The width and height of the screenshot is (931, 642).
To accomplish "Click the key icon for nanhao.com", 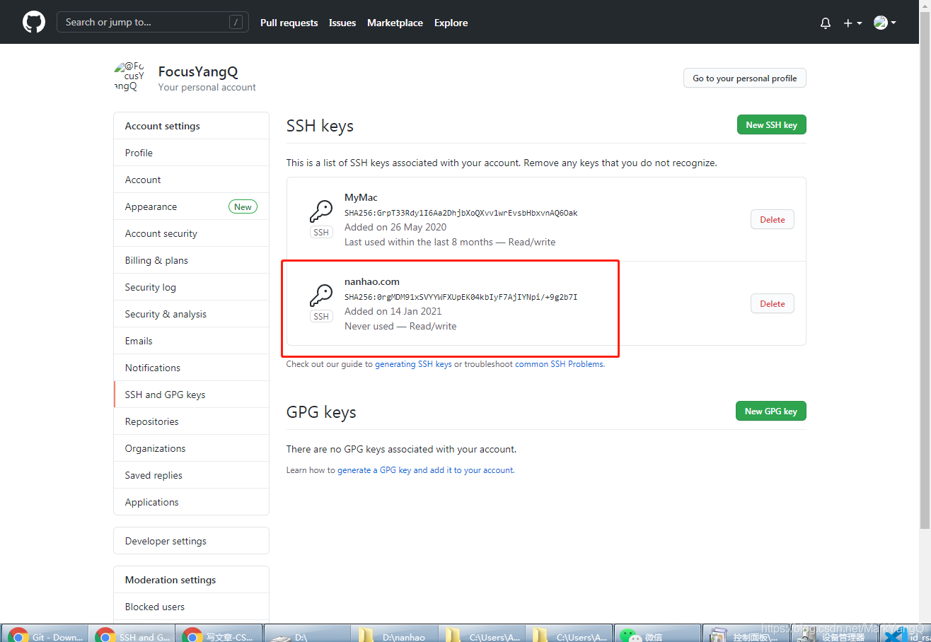I will [x=321, y=296].
